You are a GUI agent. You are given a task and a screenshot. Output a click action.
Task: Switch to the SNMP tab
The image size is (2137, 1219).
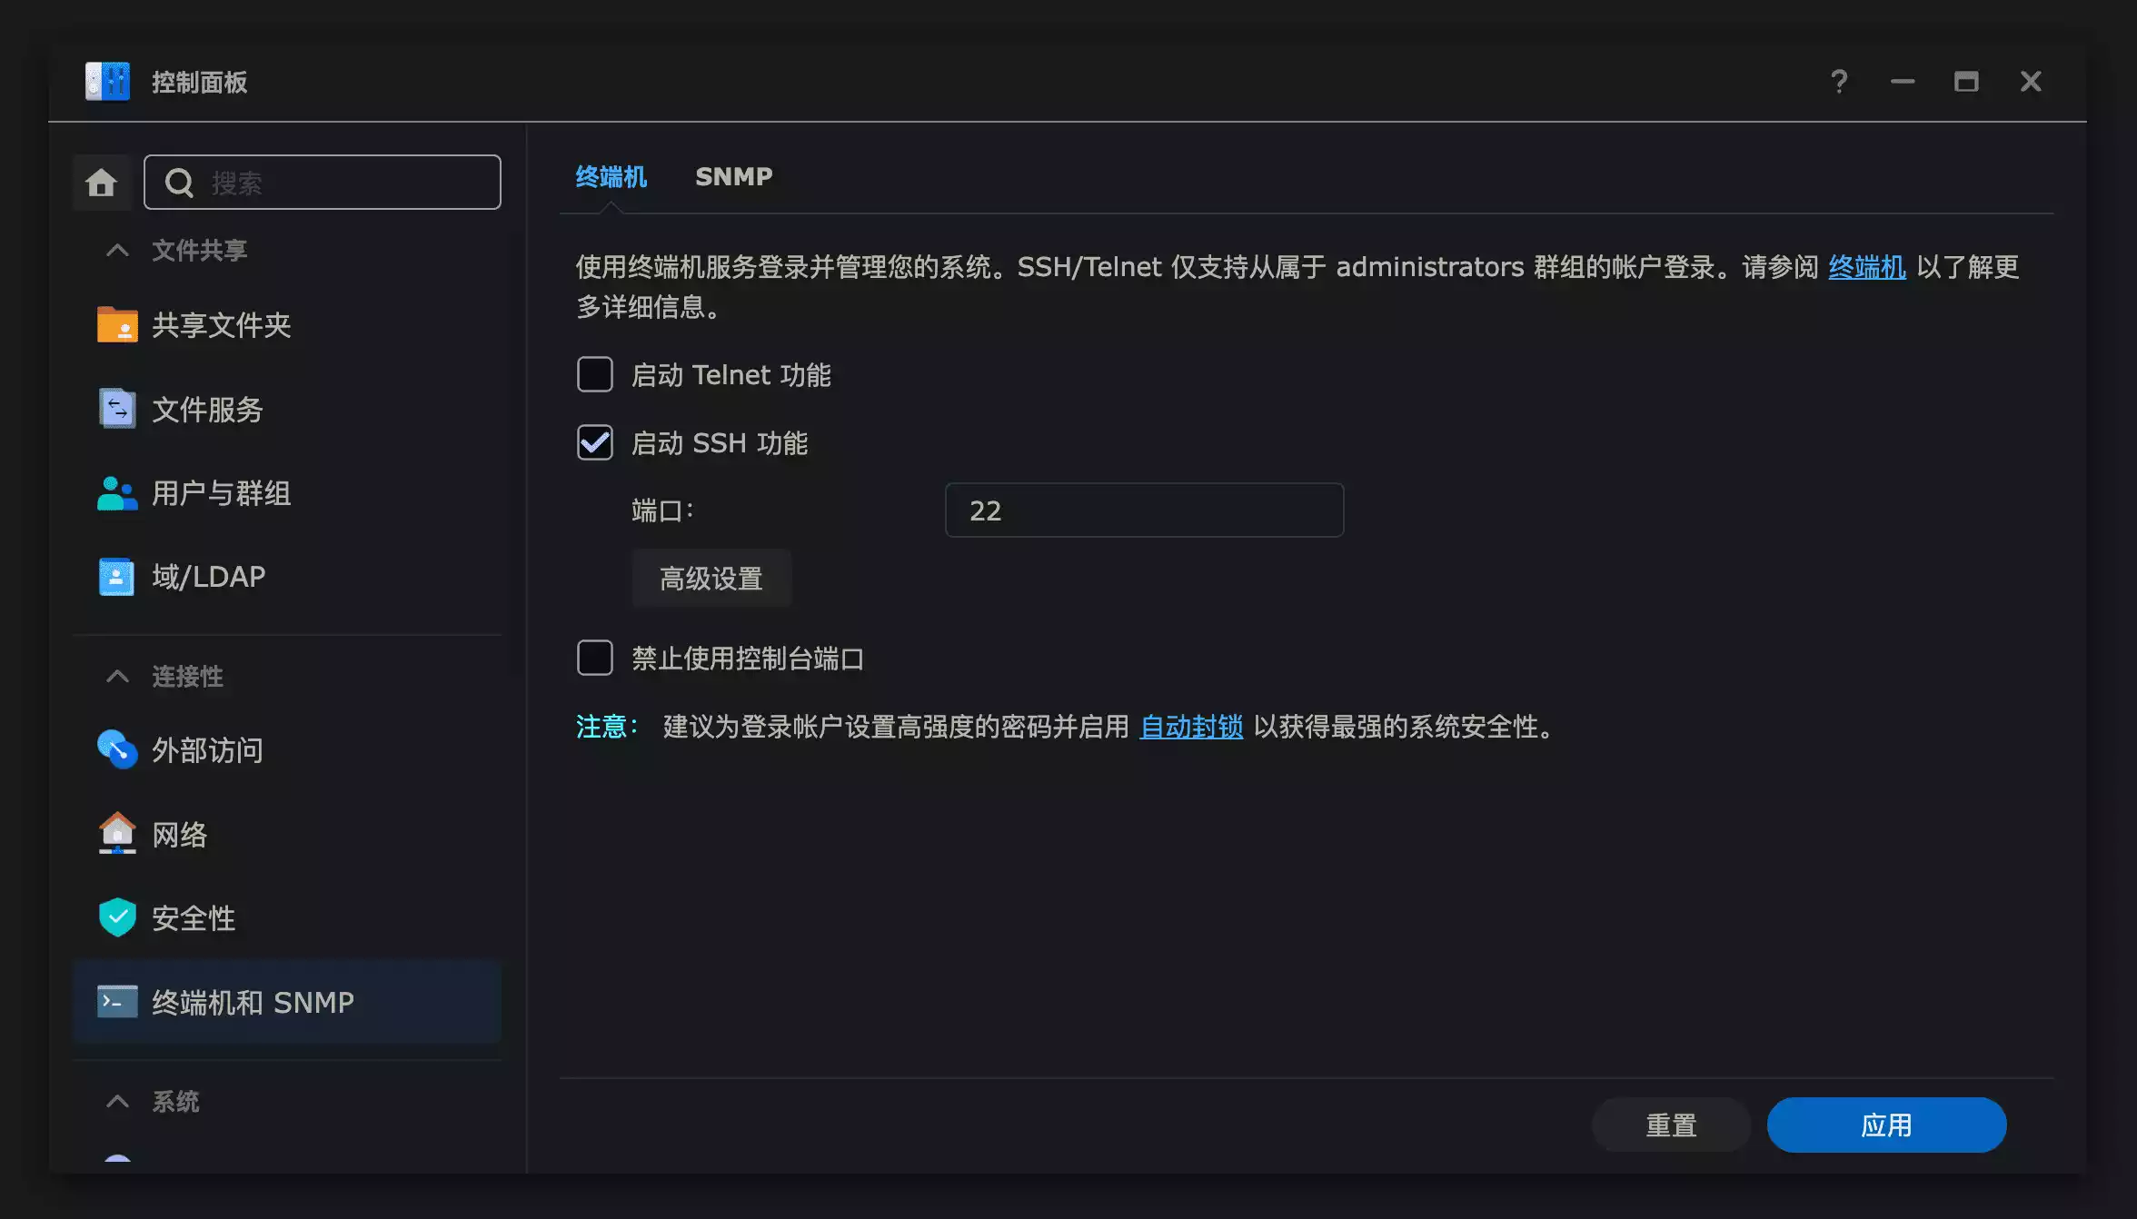[733, 176]
